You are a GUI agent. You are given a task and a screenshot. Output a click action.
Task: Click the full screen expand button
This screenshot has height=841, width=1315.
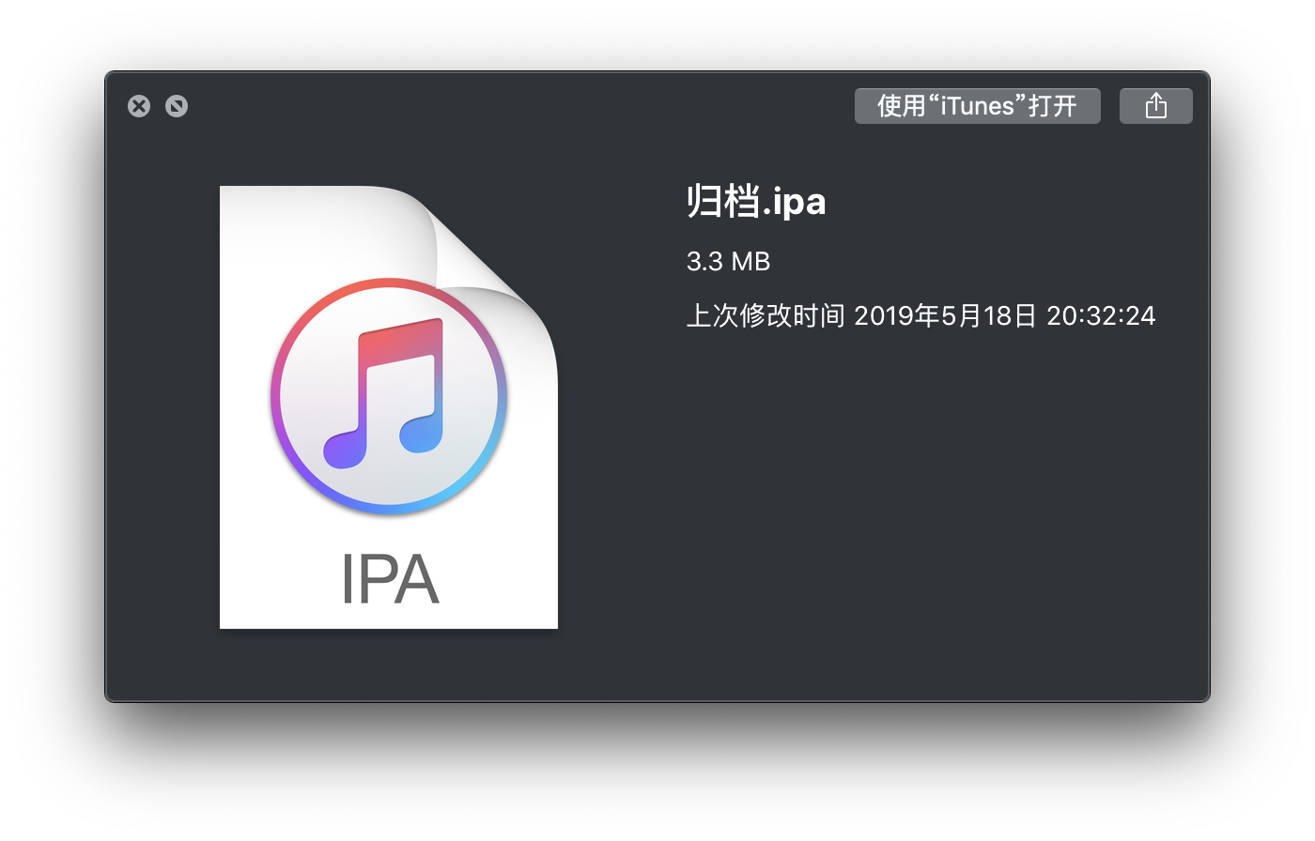click(177, 106)
